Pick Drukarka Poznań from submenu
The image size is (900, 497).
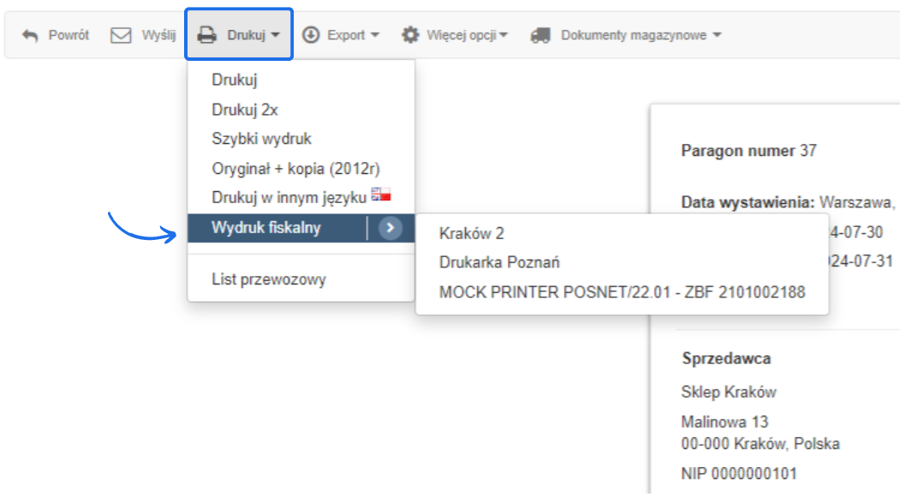[x=623, y=262]
